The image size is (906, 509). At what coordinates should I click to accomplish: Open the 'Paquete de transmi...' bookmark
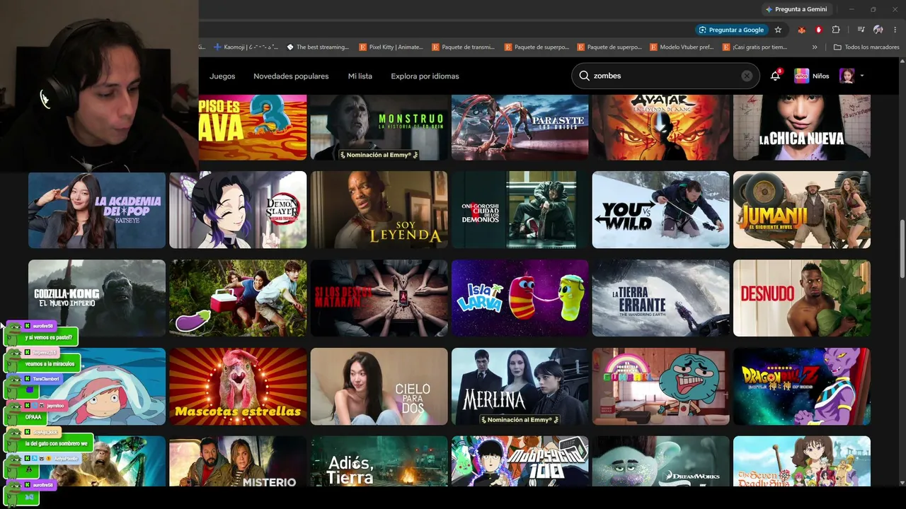point(463,47)
